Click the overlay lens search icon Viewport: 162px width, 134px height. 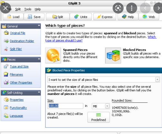(x=118, y=8)
